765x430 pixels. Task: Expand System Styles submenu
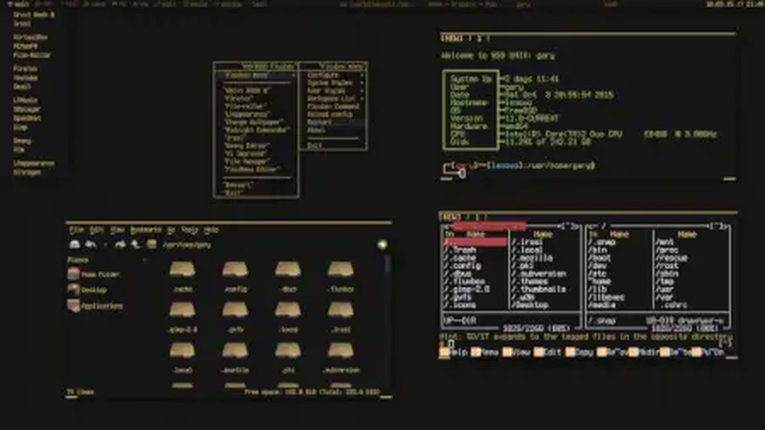(332, 83)
